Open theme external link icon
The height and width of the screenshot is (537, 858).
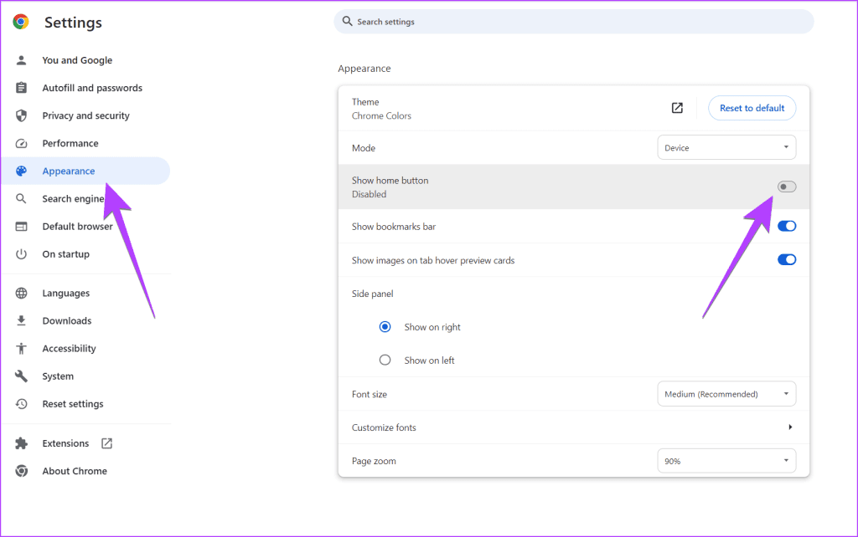click(x=677, y=108)
